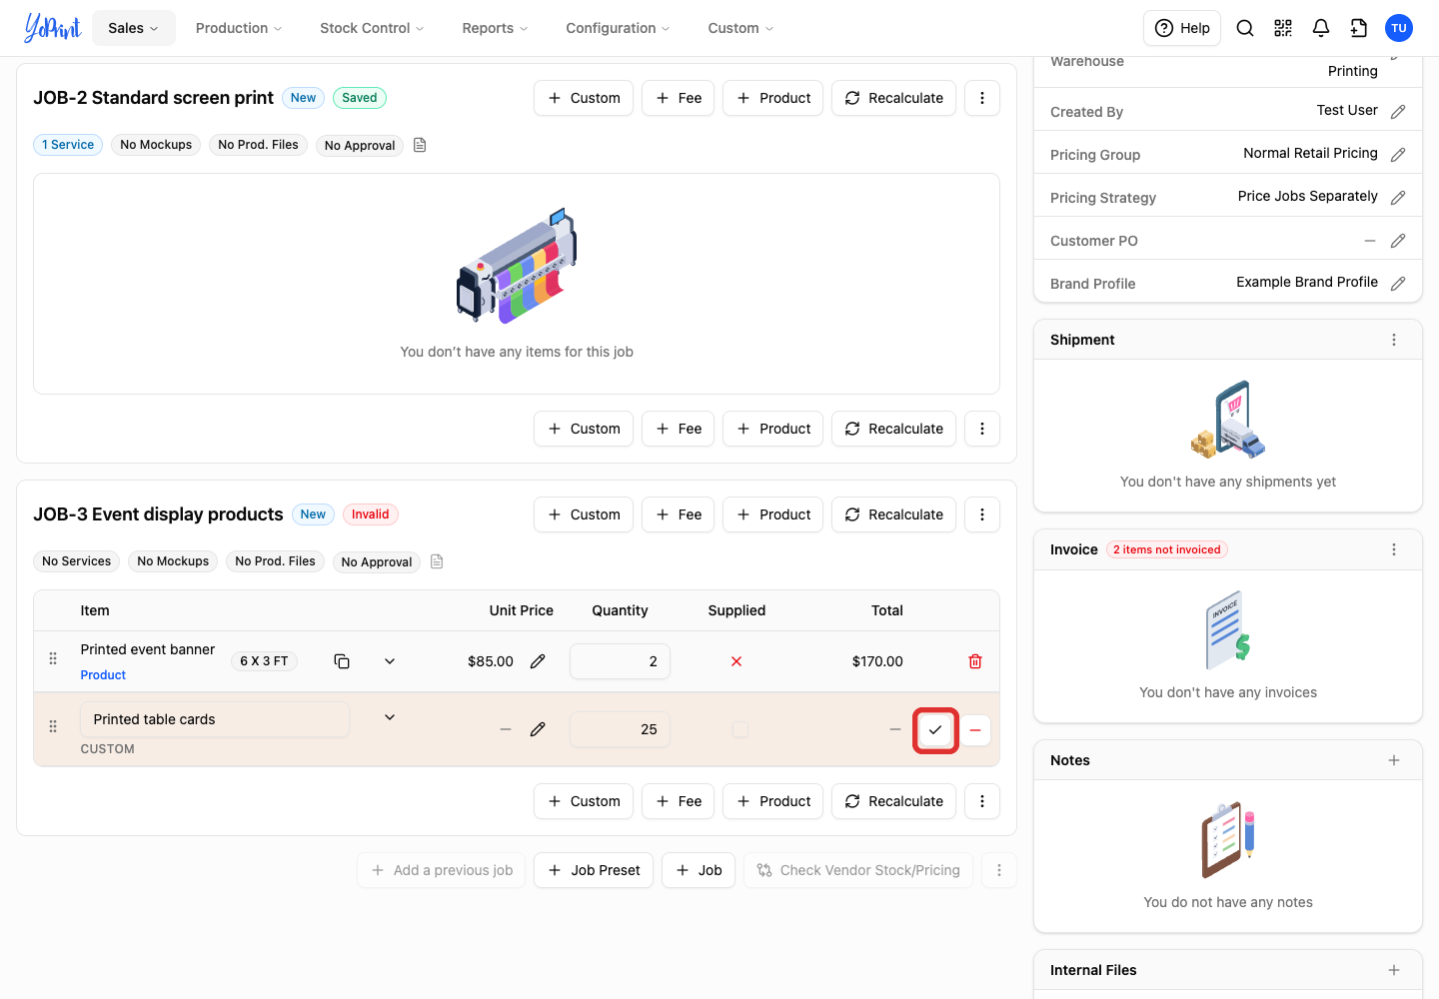Edit the Pricing Group pencil icon
Image resolution: width=1439 pixels, height=999 pixels.
pyautogui.click(x=1398, y=155)
